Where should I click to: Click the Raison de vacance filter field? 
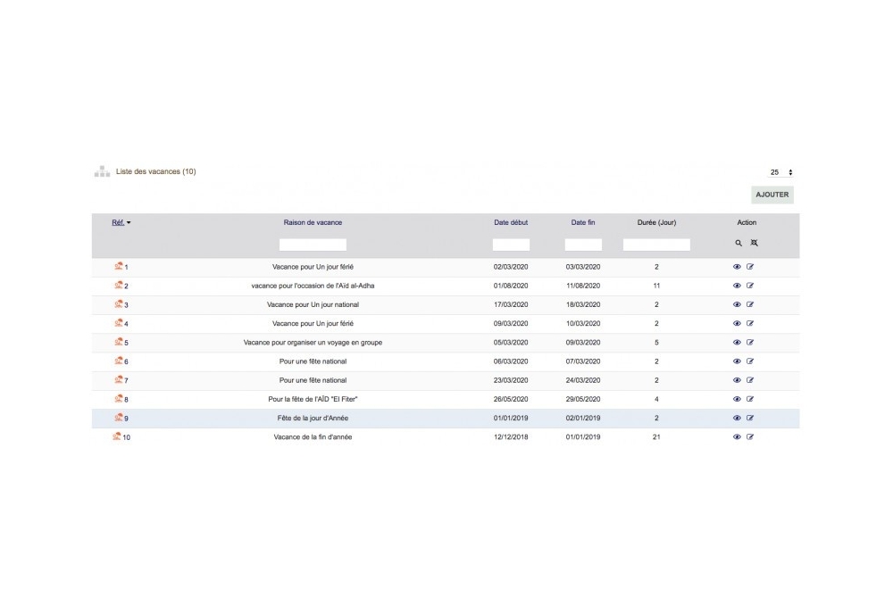(x=313, y=243)
